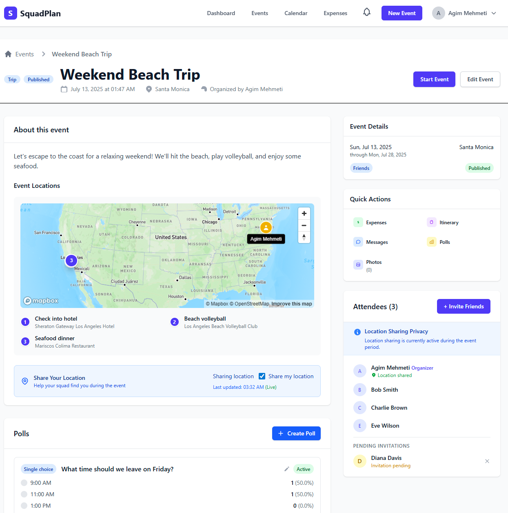Image resolution: width=508 pixels, height=513 pixels.
Task: Go to the Dashboard page
Action: click(221, 13)
